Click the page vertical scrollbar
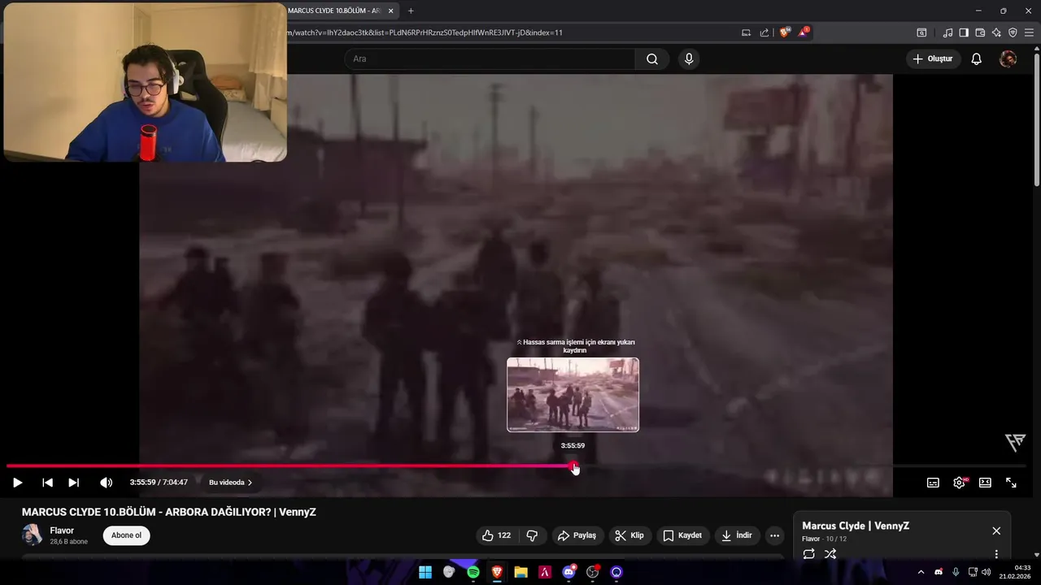This screenshot has width=1041, height=585. click(x=1036, y=120)
